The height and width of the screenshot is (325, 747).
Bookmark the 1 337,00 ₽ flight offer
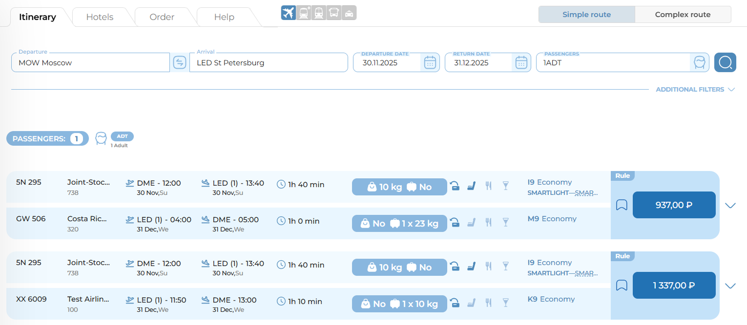[x=621, y=286]
